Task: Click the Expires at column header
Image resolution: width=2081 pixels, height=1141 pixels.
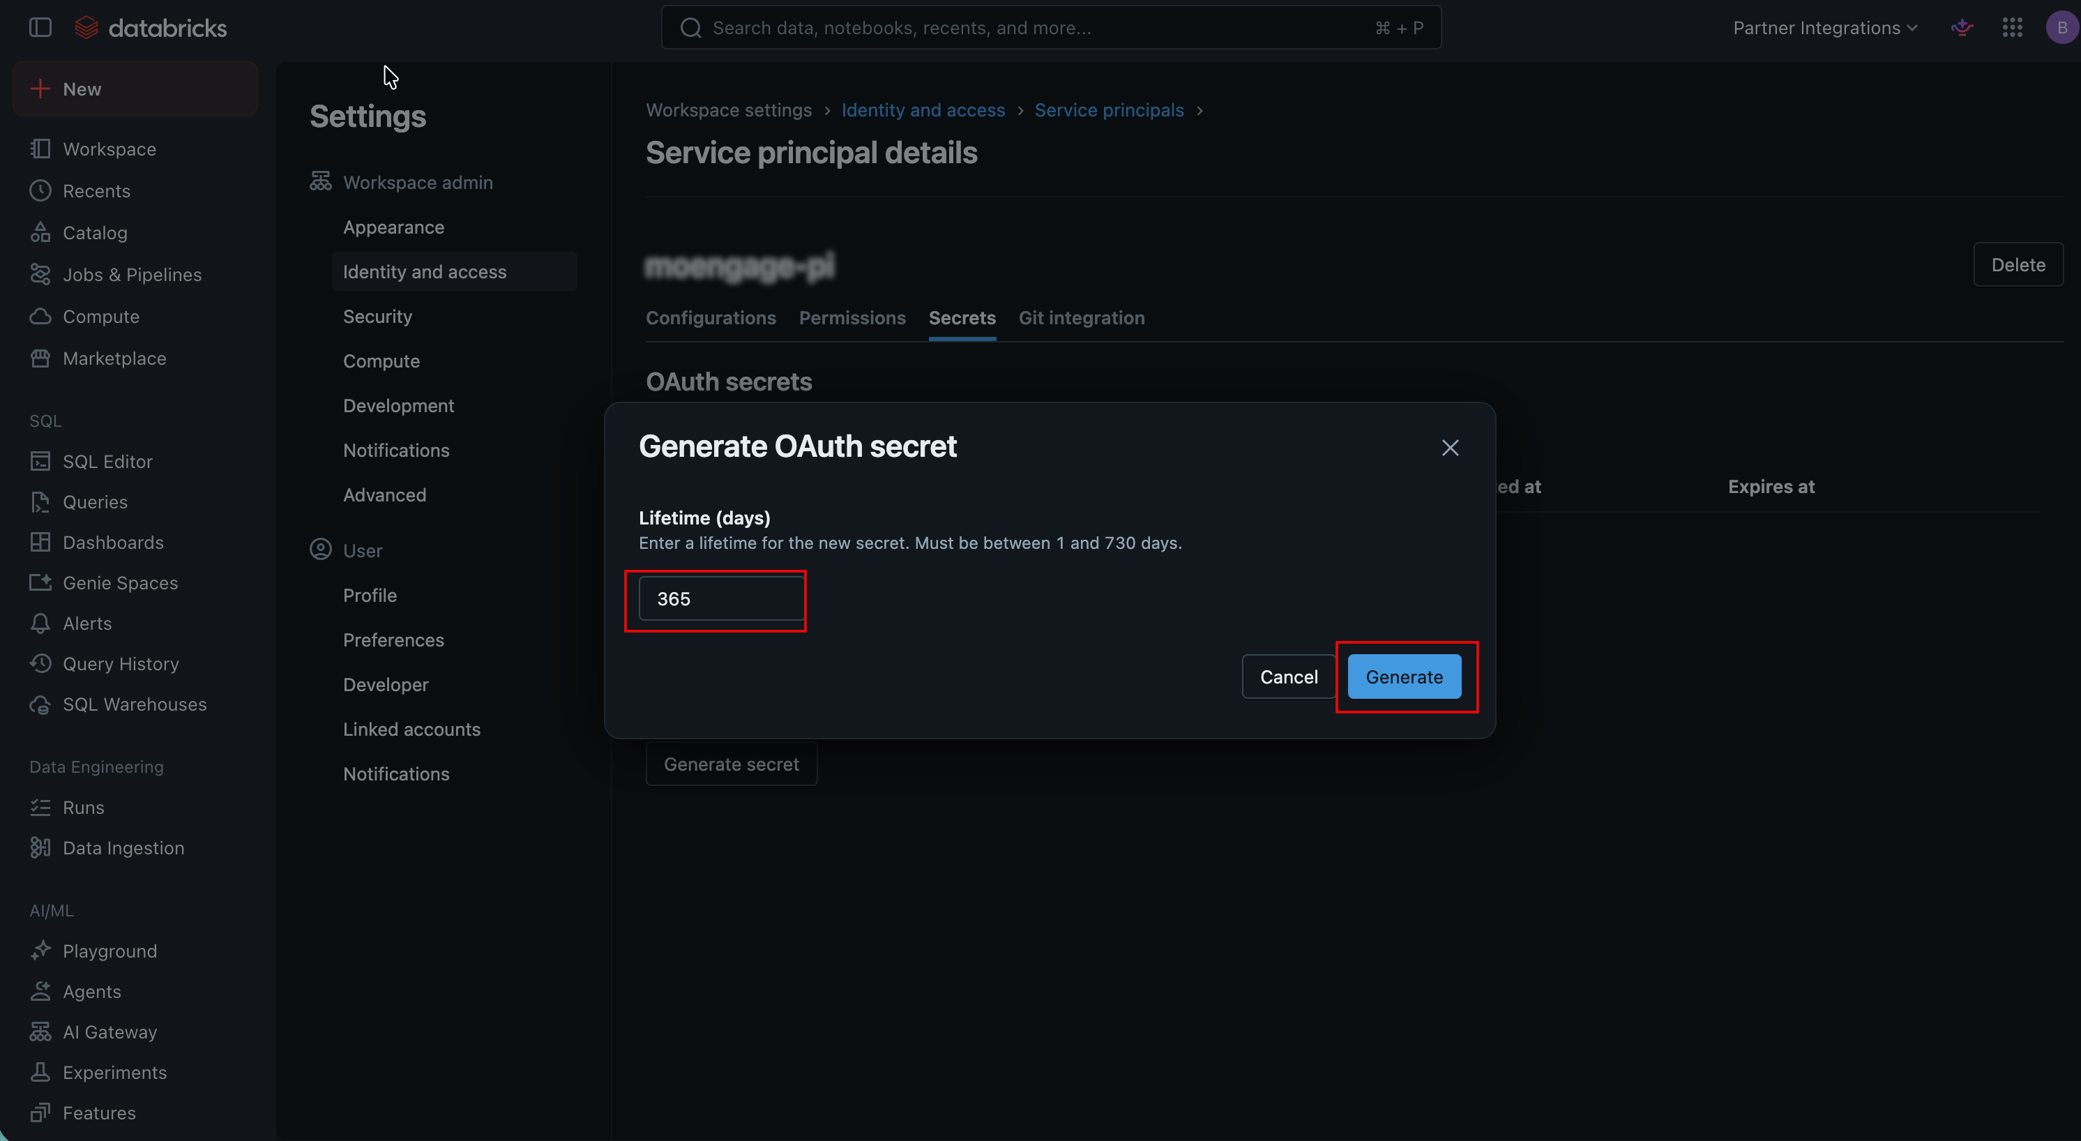Action: (x=1771, y=487)
